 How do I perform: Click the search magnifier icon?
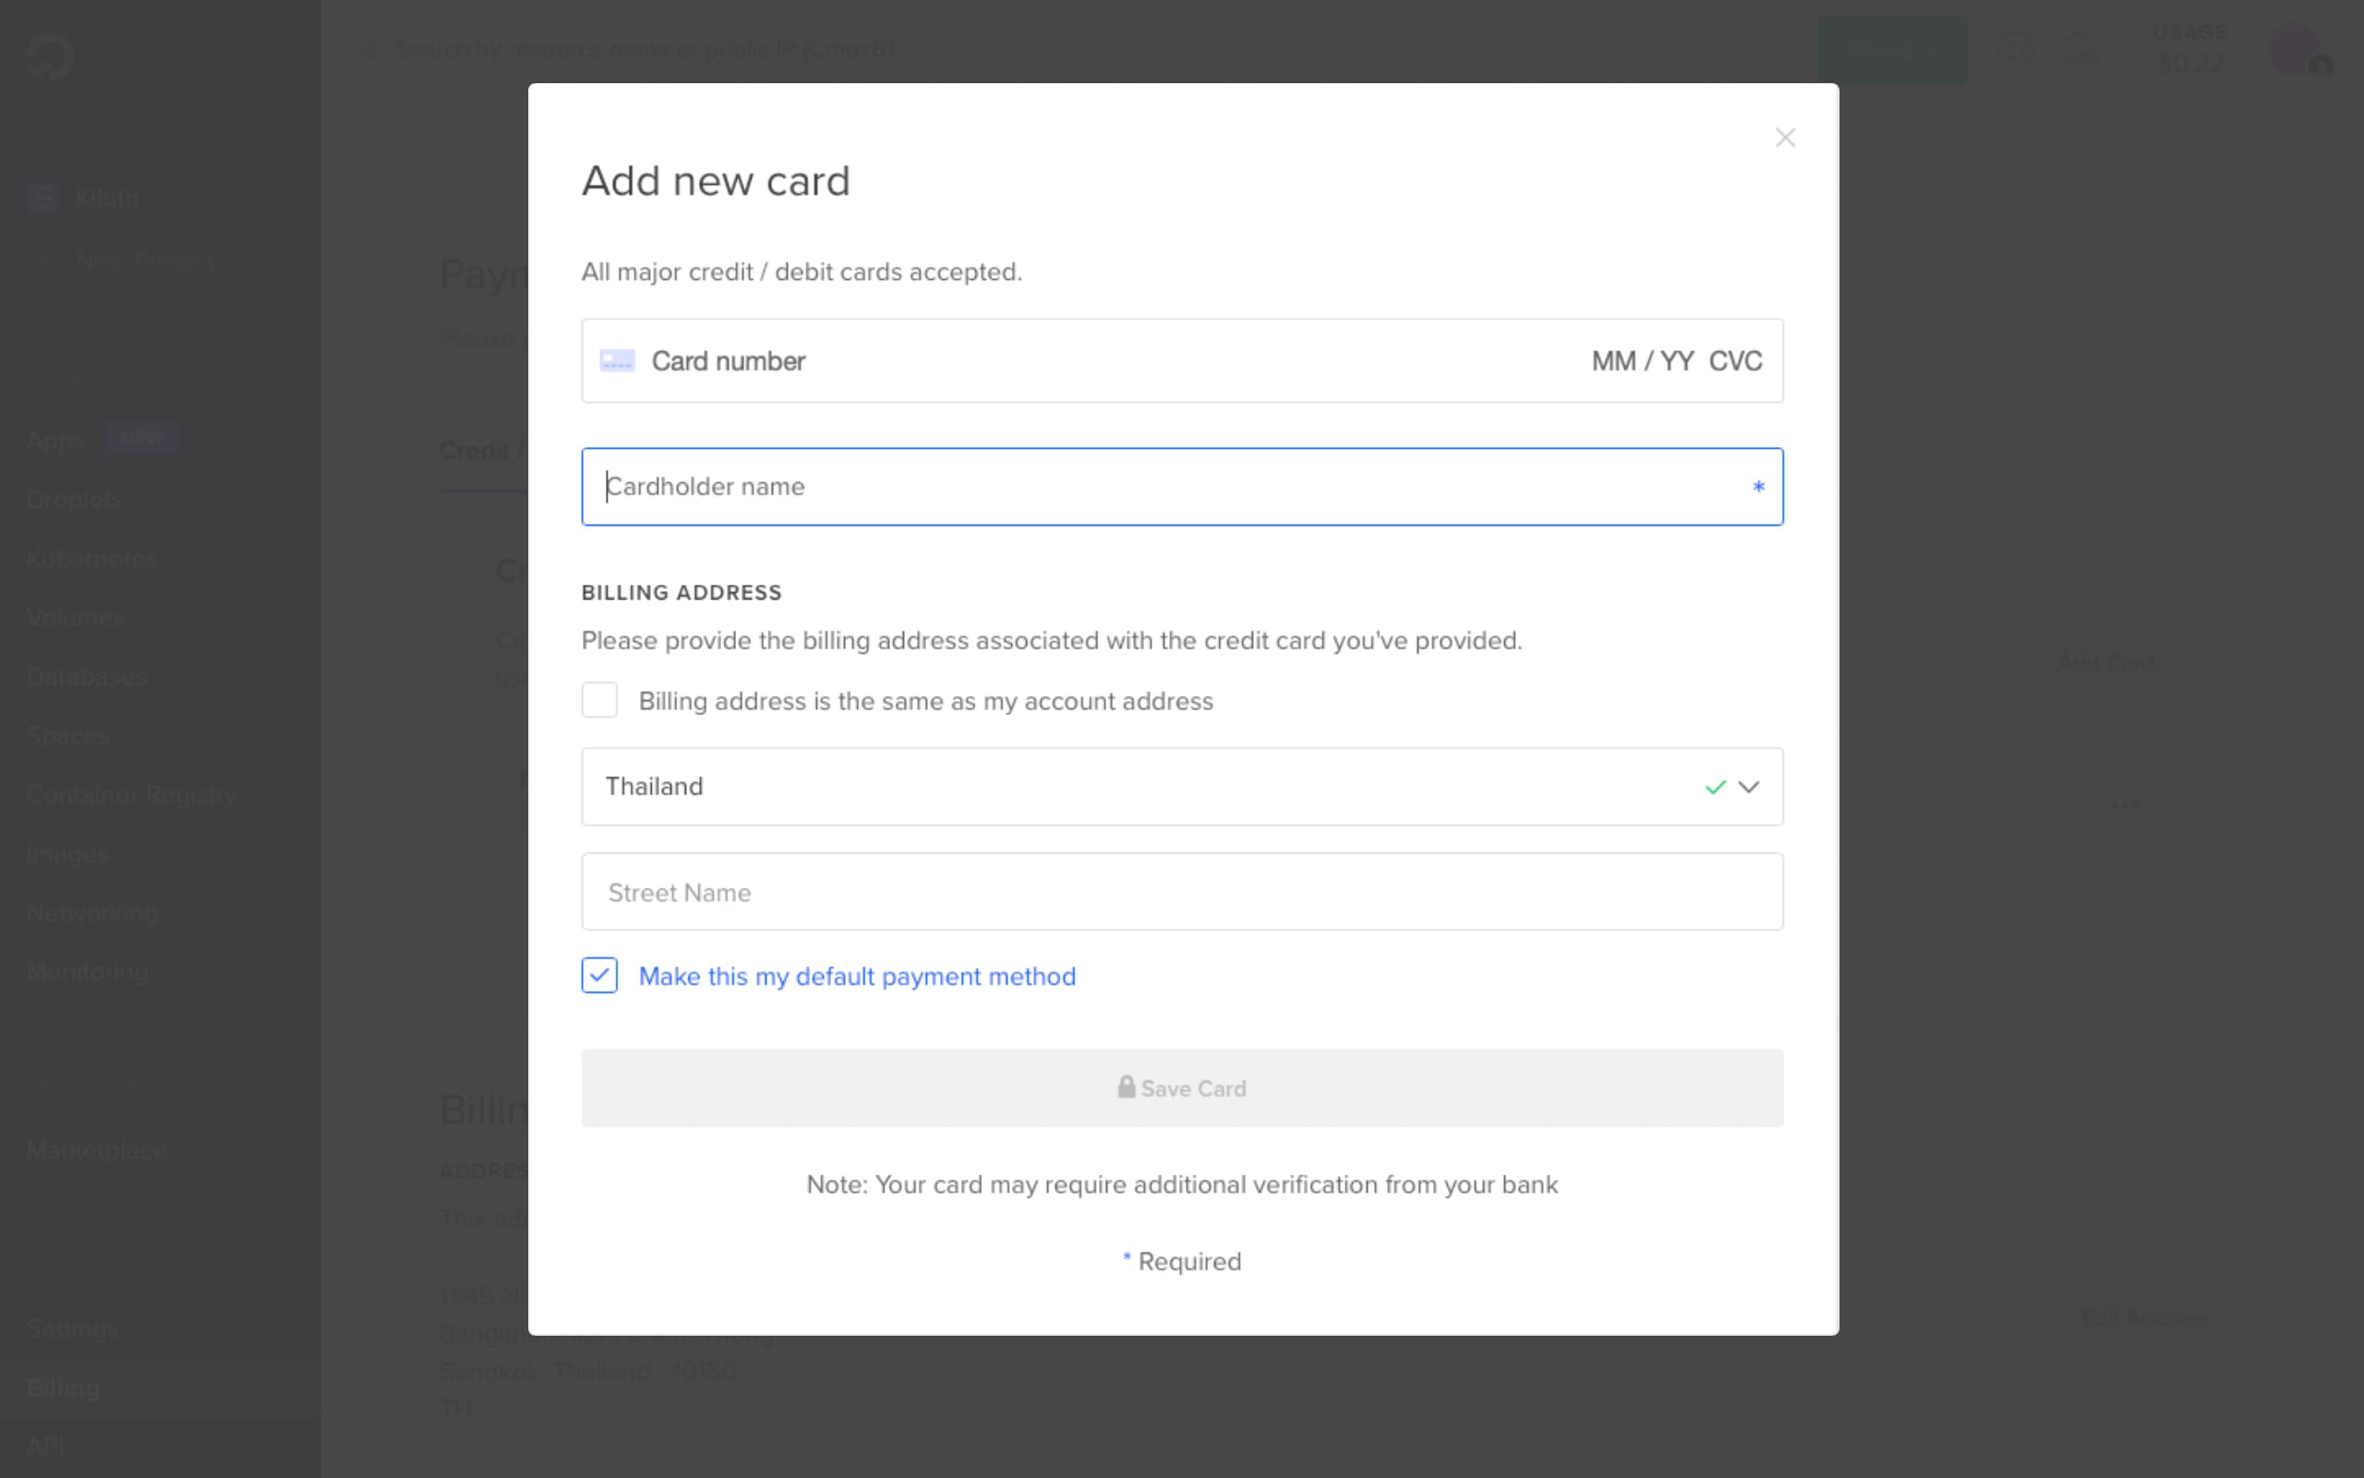click(x=369, y=50)
